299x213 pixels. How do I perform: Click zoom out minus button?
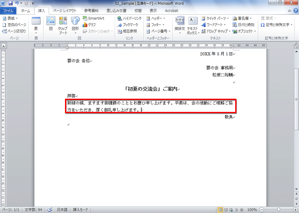262,210
